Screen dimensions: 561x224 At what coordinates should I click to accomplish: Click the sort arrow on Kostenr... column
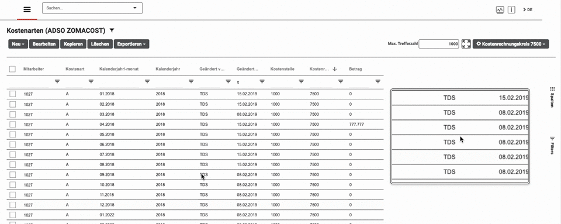[334, 69]
